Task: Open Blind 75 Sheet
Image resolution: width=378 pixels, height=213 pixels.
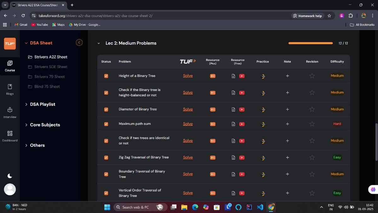Action: click(x=44, y=86)
